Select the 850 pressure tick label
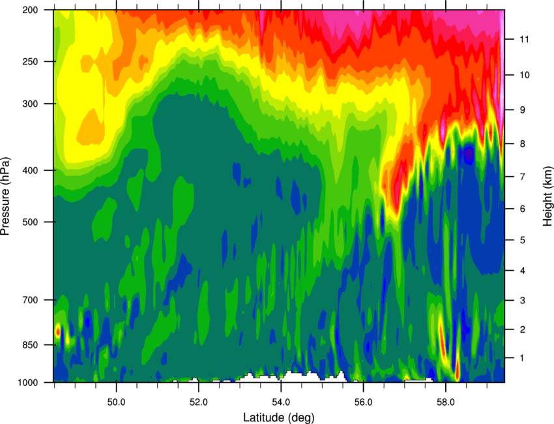This screenshot has height=424, width=554. tap(31, 345)
